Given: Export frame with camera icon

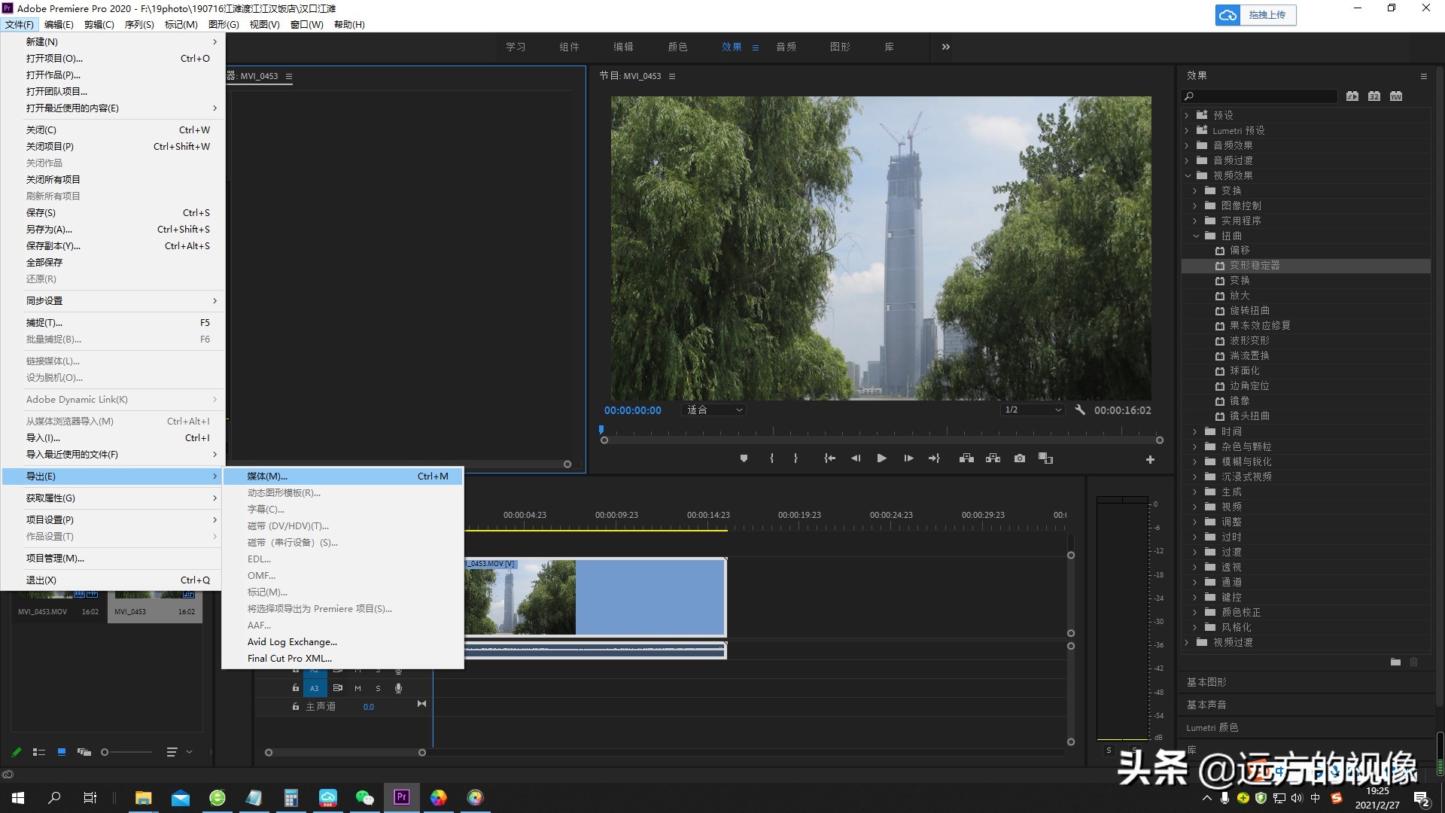Looking at the screenshot, I should coord(1019,458).
